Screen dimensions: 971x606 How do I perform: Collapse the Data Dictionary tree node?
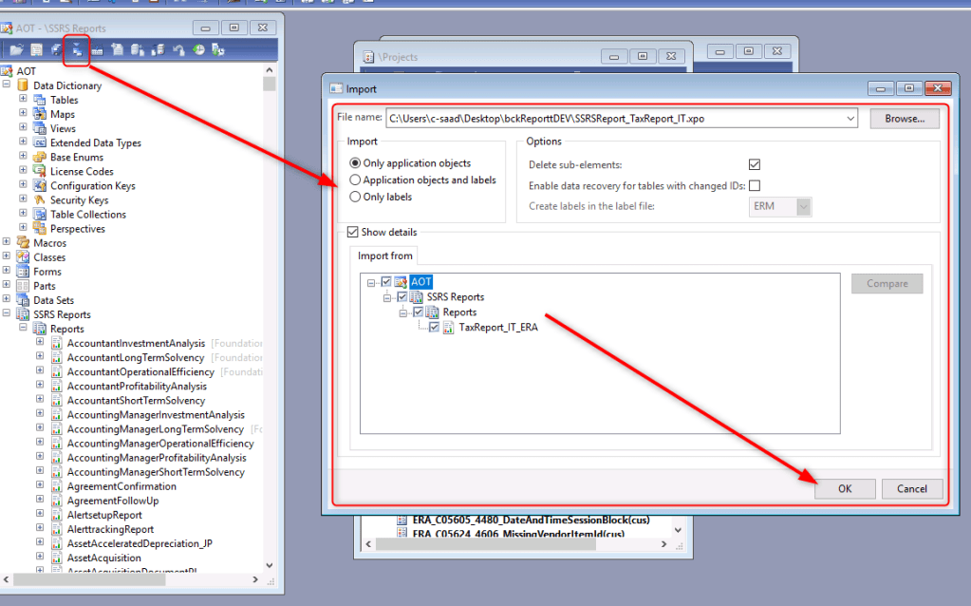pos(7,85)
